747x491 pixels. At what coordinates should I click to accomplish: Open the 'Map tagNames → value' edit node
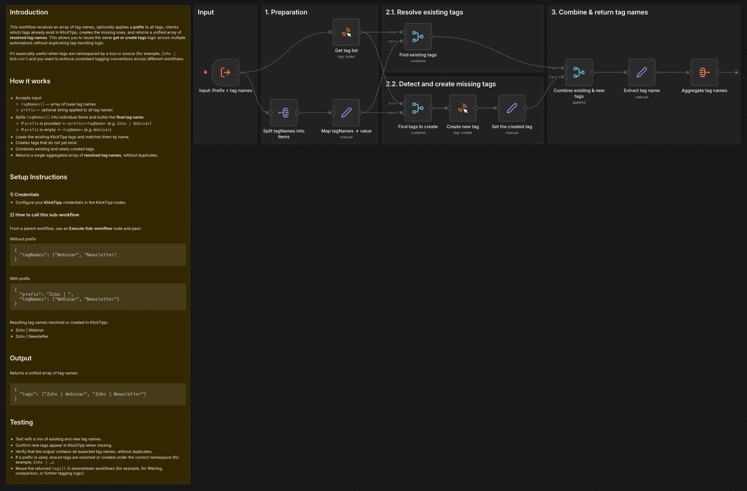click(x=346, y=113)
